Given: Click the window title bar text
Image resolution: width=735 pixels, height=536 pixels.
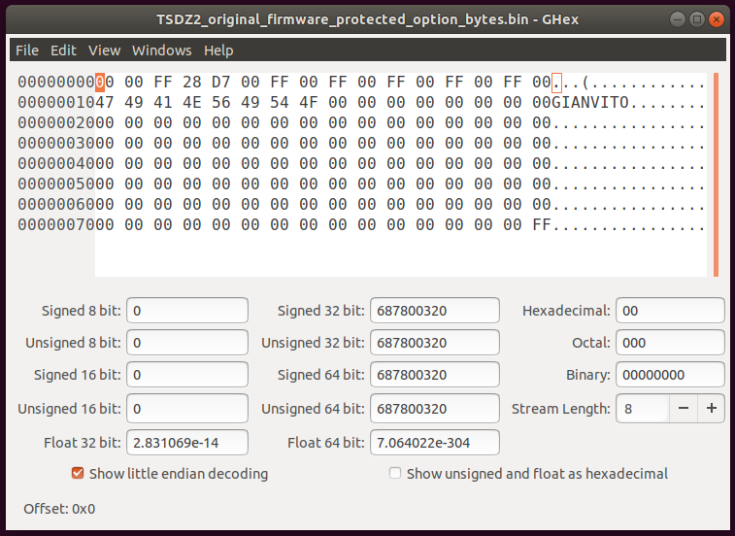Looking at the screenshot, I should pyautogui.click(x=367, y=19).
